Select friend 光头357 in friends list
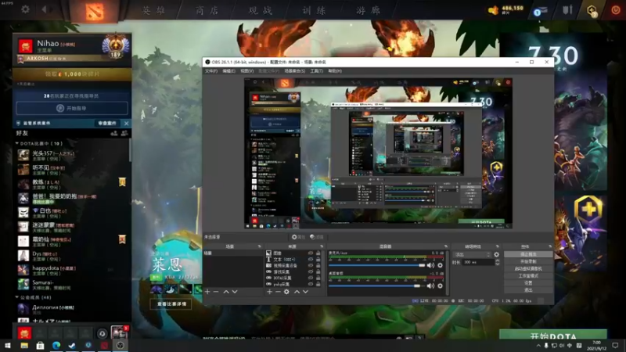 (x=72, y=155)
